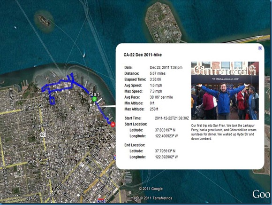
Task: Select start latitude '37.803197° N'
Action: [165, 130]
